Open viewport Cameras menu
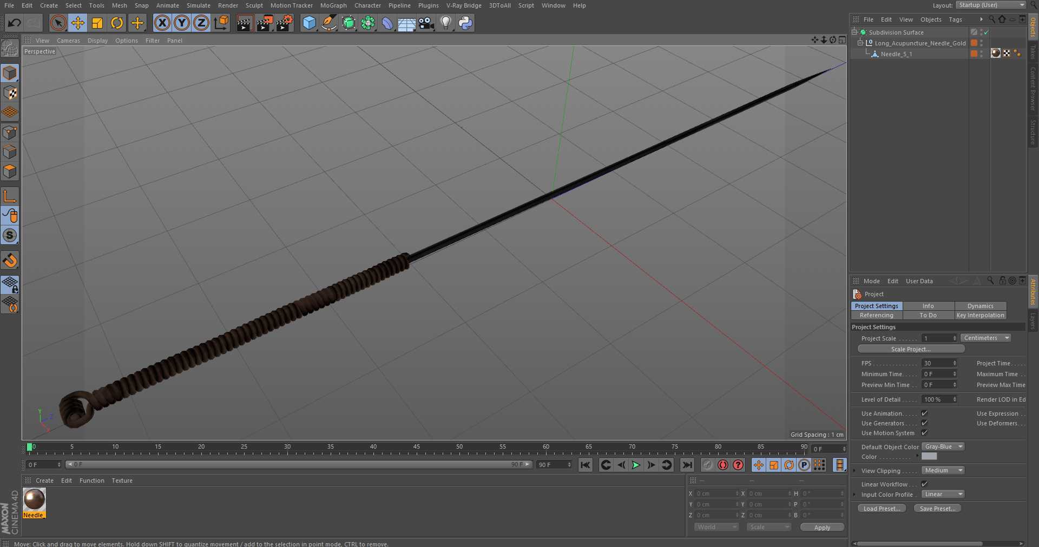Image resolution: width=1039 pixels, height=547 pixels. (x=68, y=41)
